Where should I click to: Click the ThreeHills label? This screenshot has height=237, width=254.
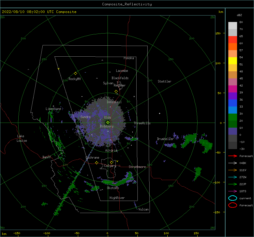click(x=142, y=123)
